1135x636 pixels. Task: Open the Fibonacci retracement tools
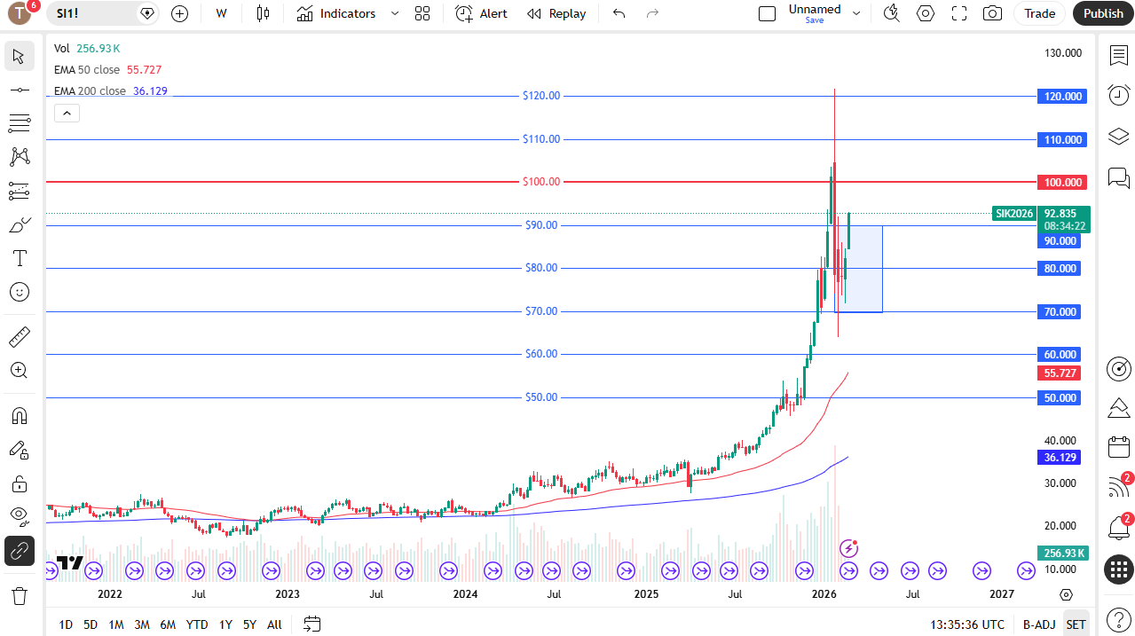20,123
